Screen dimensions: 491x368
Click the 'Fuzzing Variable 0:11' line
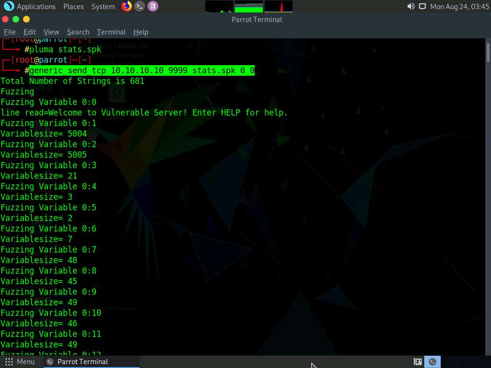tap(51, 334)
